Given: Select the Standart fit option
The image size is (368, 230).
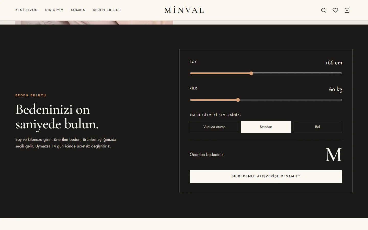Looking at the screenshot, I should 266,127.
